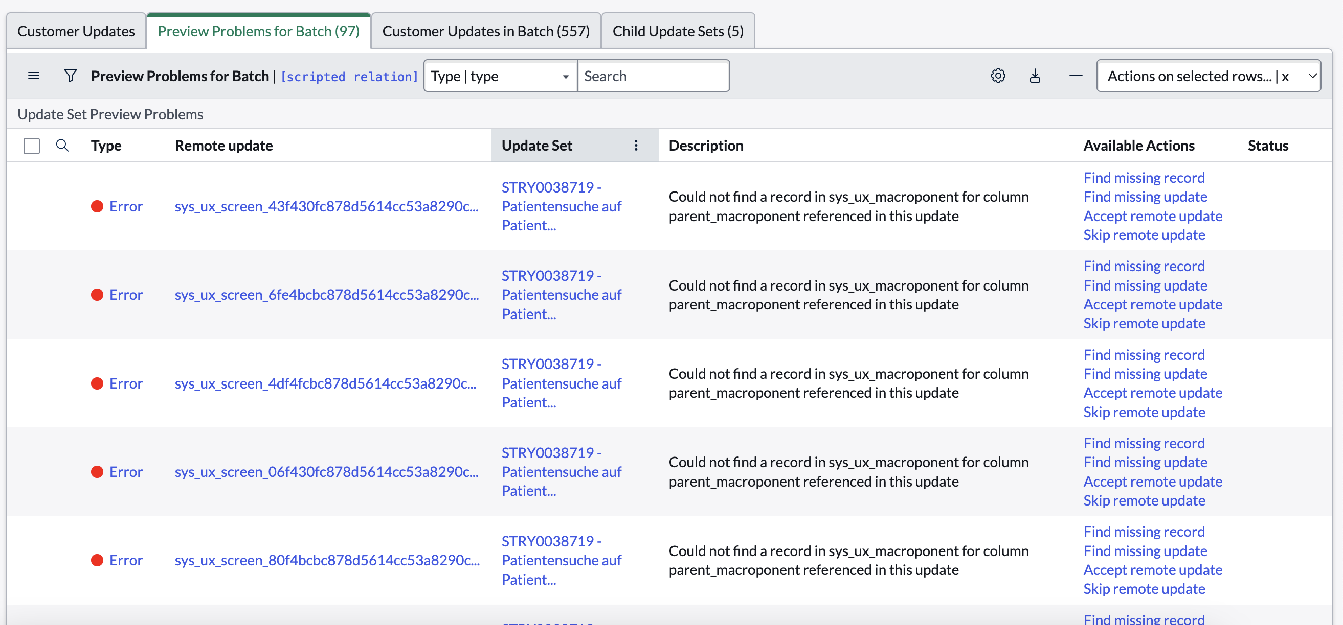Click the export download icon

pyautogui.click(x=1035, y=76)
